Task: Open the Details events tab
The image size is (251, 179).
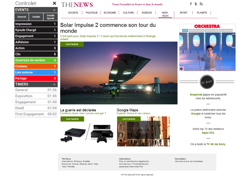Action: (36, 17)
